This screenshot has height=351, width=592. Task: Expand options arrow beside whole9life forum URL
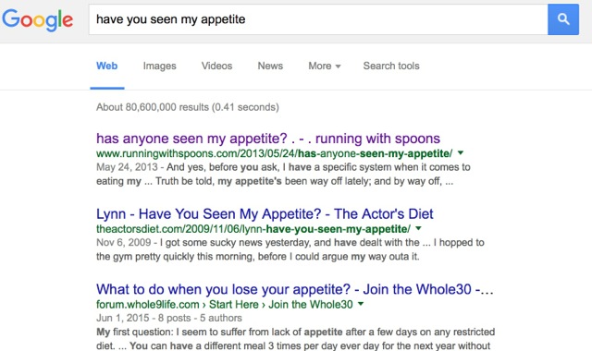[x=361, y=304]
